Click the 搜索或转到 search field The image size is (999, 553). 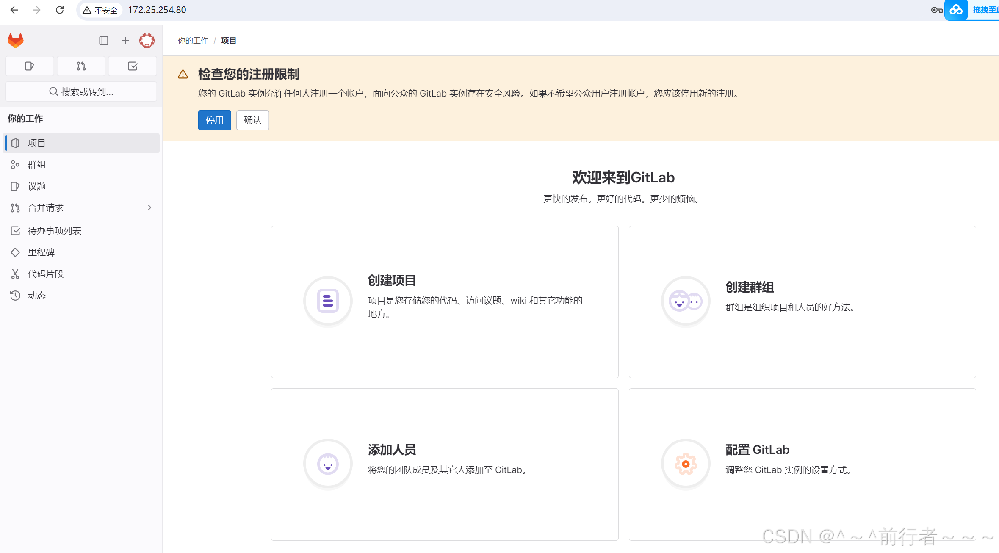coord(81,91)
